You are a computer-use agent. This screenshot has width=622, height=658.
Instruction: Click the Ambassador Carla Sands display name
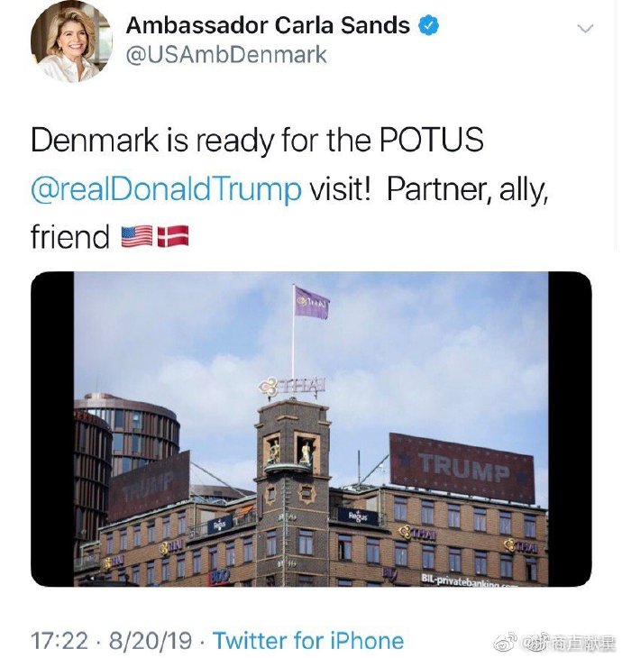(x=268, y=25)
